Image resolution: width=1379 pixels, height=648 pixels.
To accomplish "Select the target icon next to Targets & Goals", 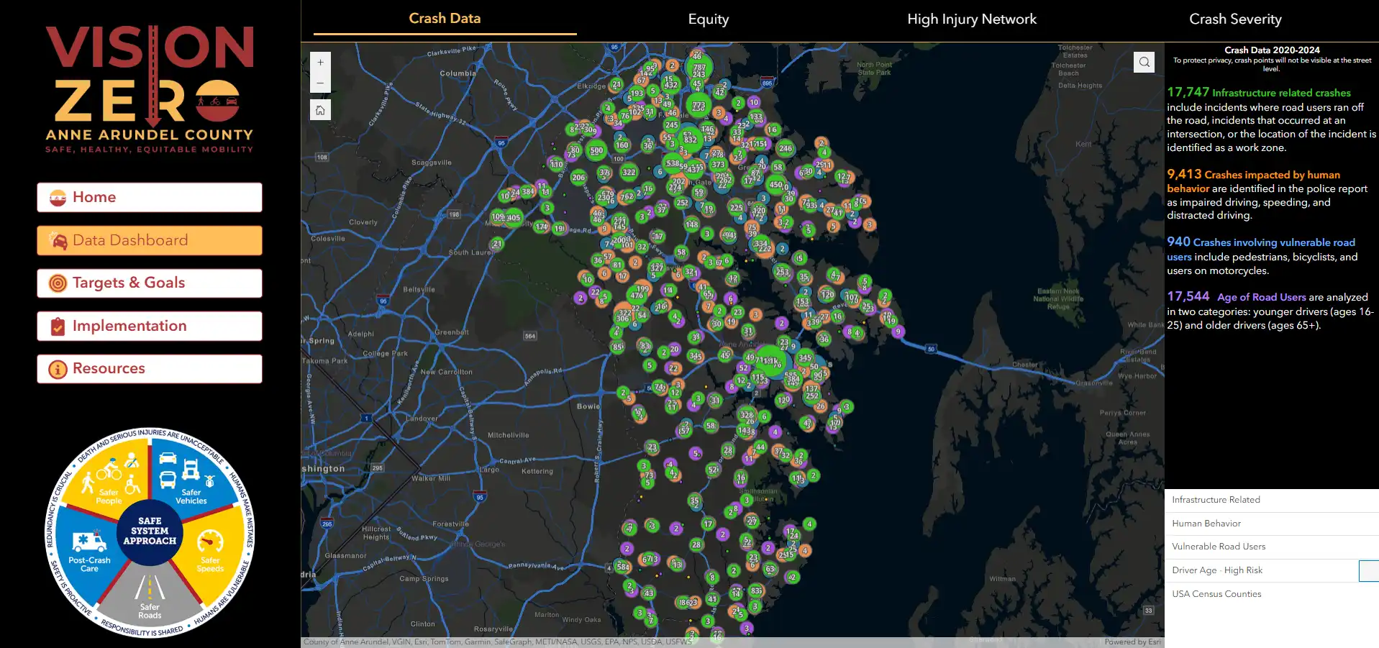I will [55, 283].
